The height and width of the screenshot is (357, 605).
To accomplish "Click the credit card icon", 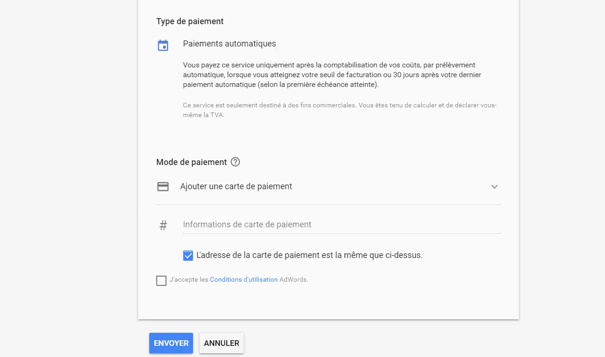I will click(x=163, y=186).
